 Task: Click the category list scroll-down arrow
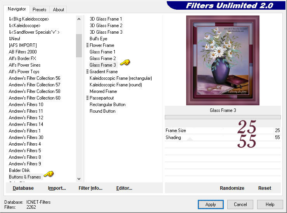[x=79, y=179]
